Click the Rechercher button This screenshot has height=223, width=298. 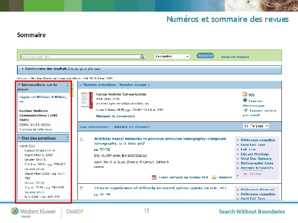point(205,56)
